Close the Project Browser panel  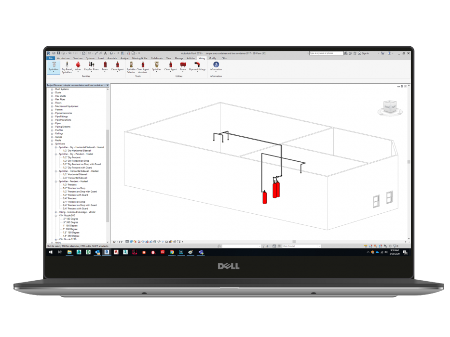tap(108, 85)
